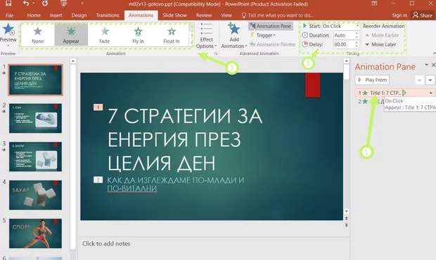Click Move Later
This screenshot has height=260, width=436.
tap(380, 44)
